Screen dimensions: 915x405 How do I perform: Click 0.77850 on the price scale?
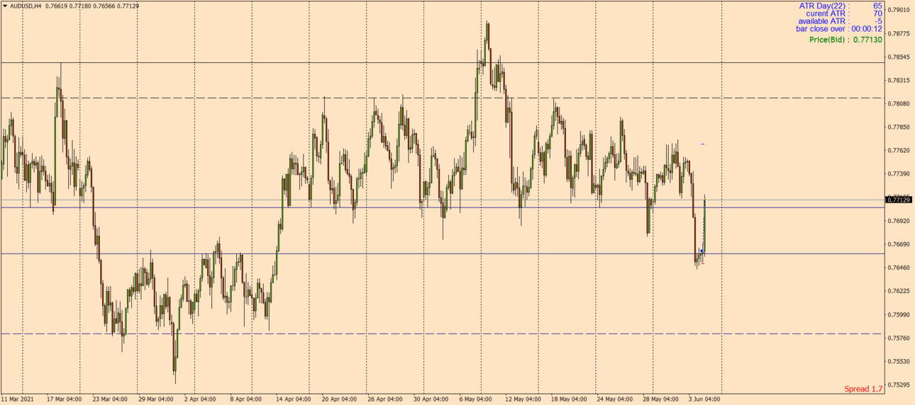point(899,127)
